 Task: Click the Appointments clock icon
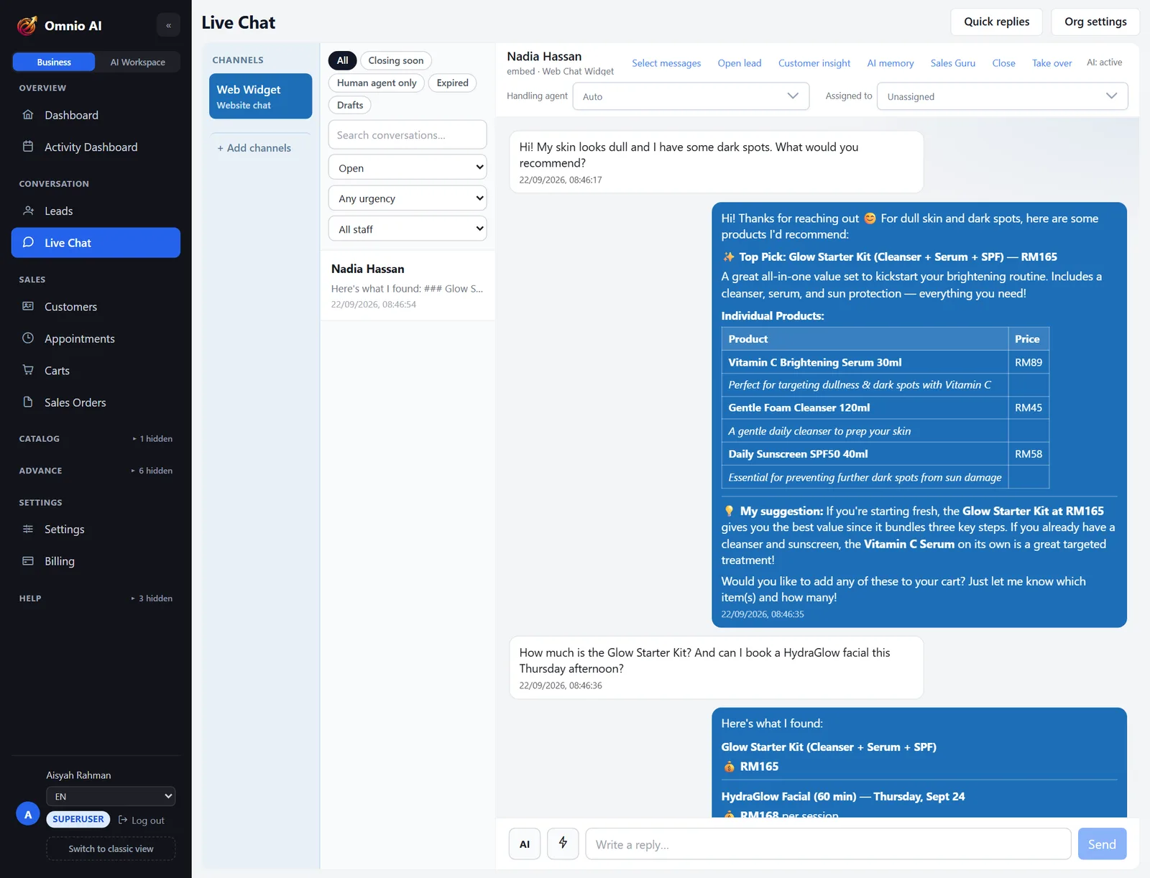pyautogui.click(x=28, y=338)
